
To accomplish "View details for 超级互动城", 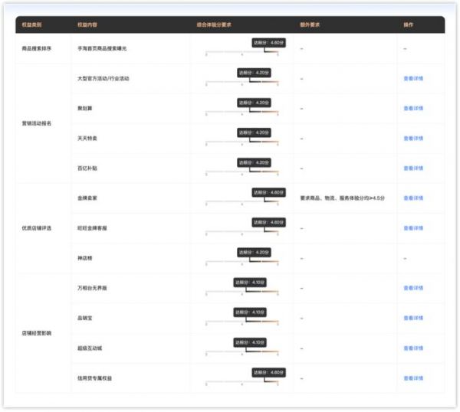I will 413,348.
